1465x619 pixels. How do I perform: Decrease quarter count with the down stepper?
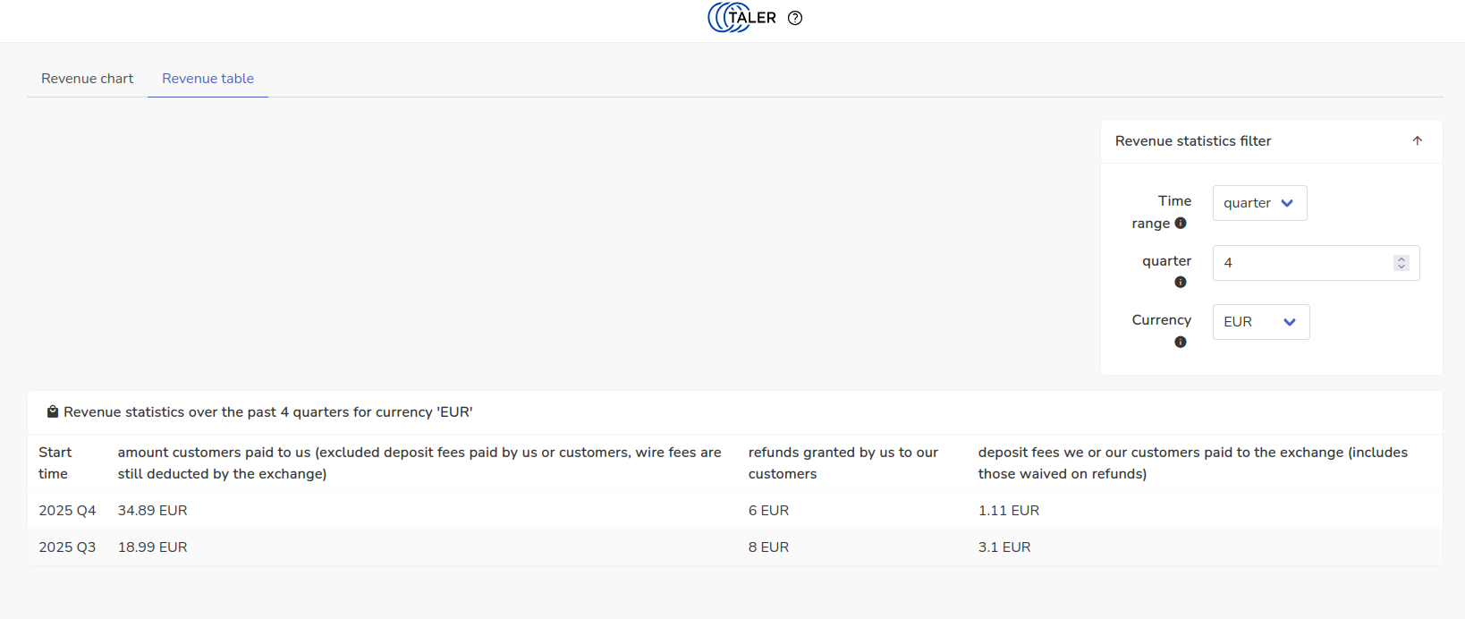tap(1401, 267)
